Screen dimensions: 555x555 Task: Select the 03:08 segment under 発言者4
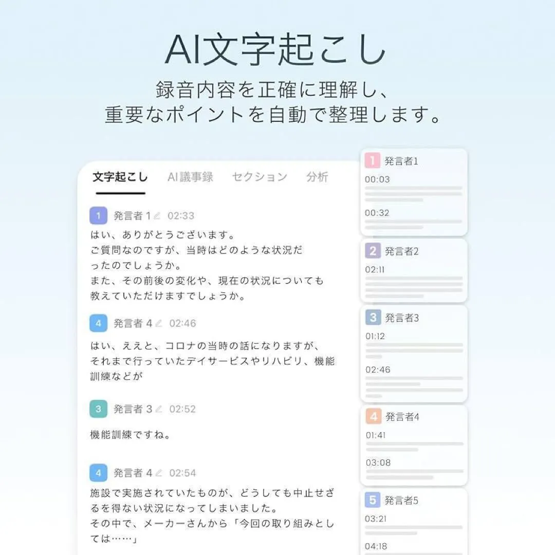click(378, 462)
